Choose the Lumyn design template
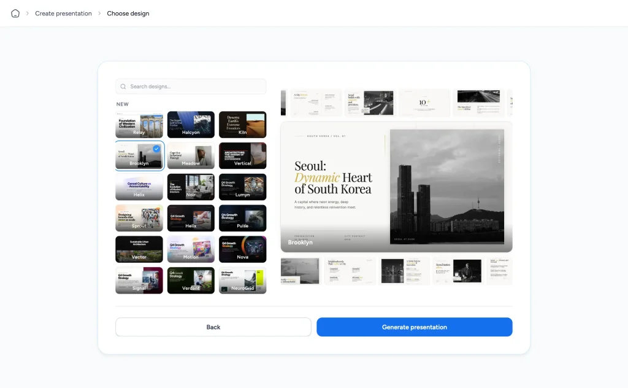The height and width of the screenshot is (388, 628). pyautogui.click(x=242, y=187)
